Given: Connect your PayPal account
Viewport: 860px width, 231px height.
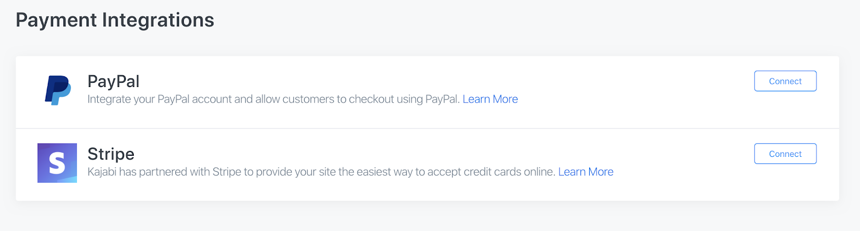Looking at the screenshot, I should pyautogui.click(x=785, y=81).
